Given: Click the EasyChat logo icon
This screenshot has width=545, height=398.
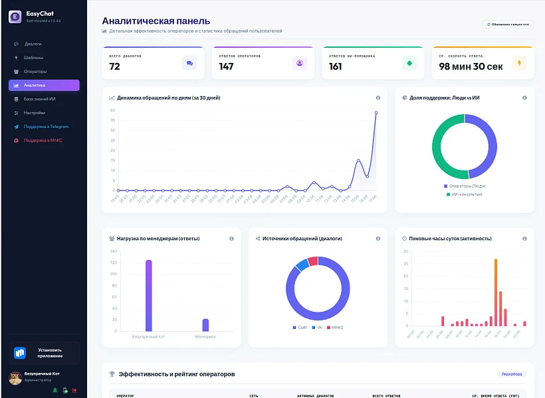Looking at the screenshot, I should pyautogui.click(x=15, y=17).
